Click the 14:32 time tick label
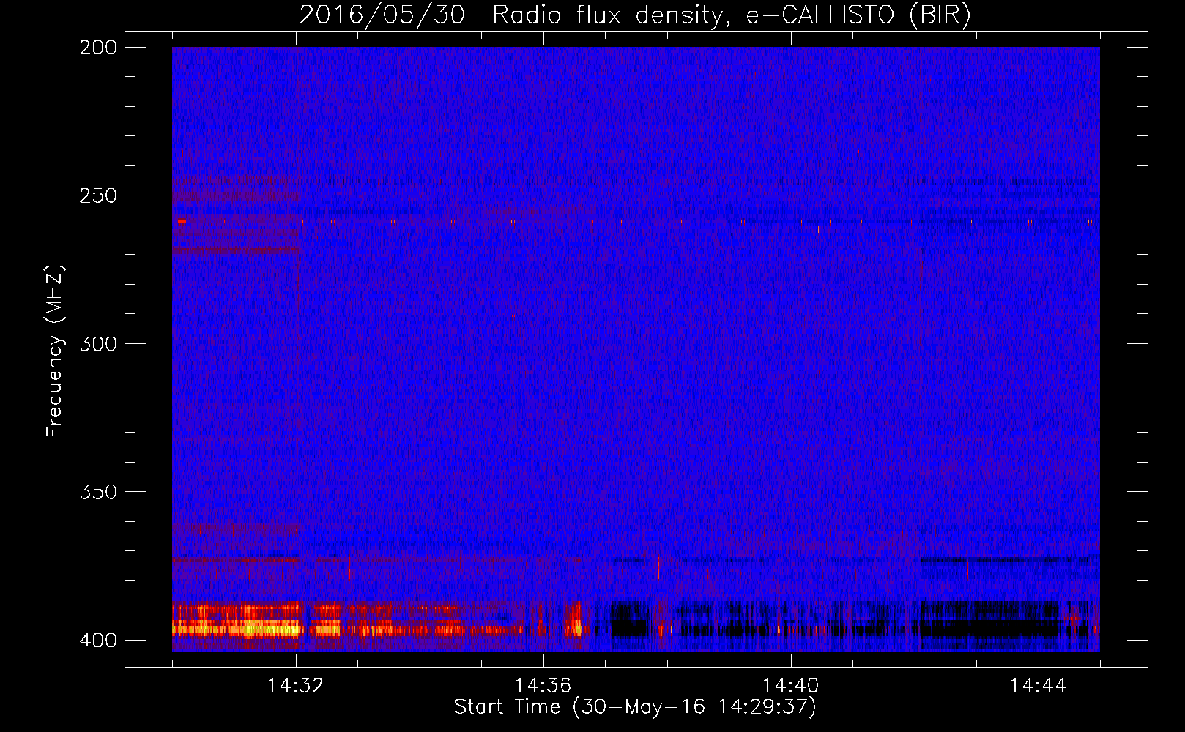The image size is (1185, 732). [x=296, y=686]
